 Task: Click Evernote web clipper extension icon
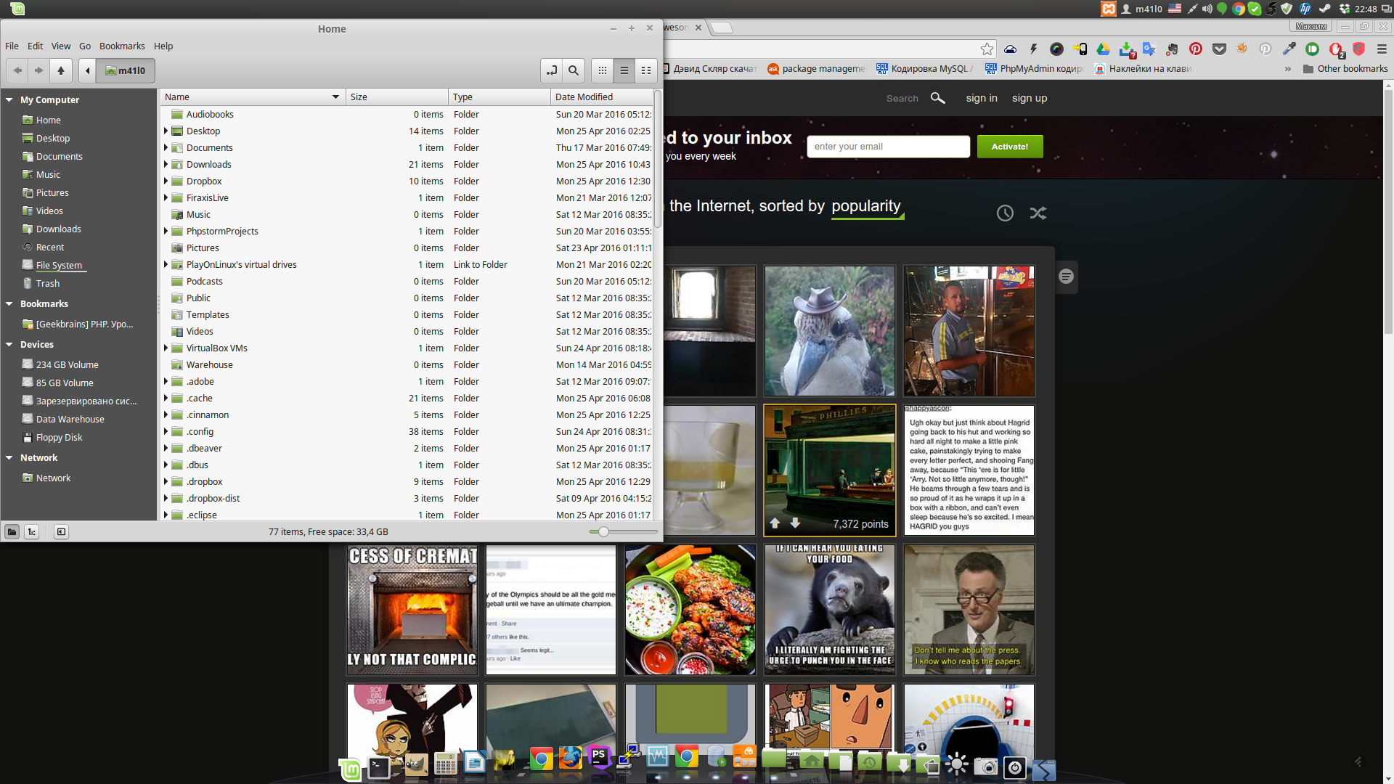click(1172, 49)
